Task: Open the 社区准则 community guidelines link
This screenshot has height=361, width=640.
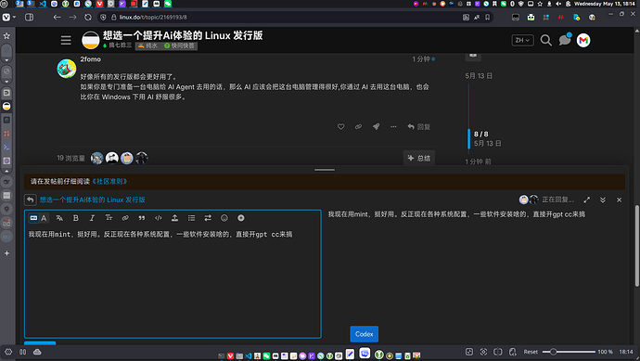Action: tap(109, 181)
